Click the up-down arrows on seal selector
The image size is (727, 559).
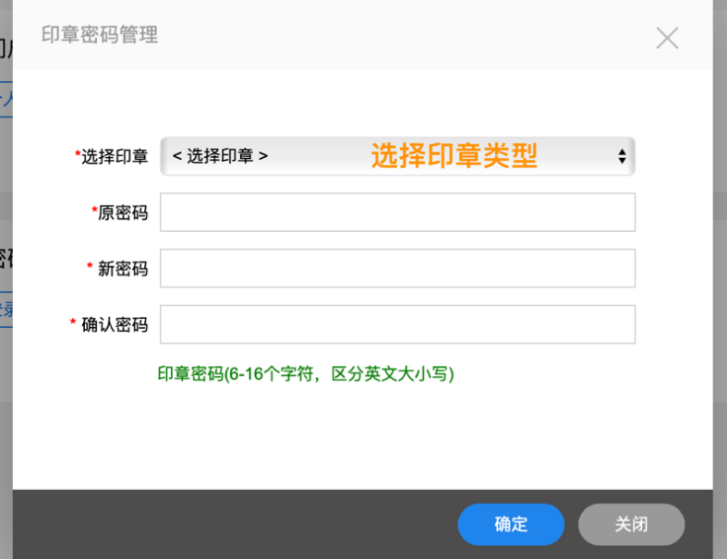point(622,156)
